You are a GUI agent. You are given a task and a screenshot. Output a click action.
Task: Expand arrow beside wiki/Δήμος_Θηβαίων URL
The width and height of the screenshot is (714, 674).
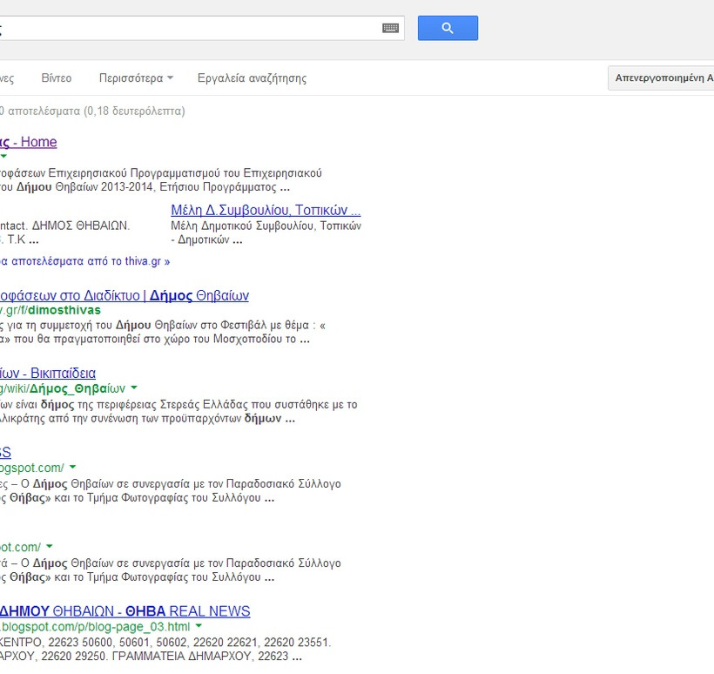(134, 388)
